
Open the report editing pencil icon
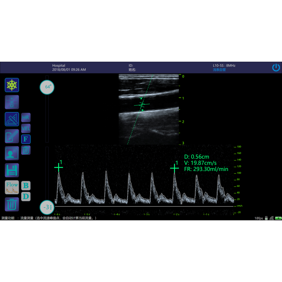(12, 136)
